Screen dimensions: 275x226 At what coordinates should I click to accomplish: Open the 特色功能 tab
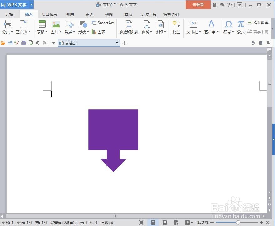pos(171,14)
